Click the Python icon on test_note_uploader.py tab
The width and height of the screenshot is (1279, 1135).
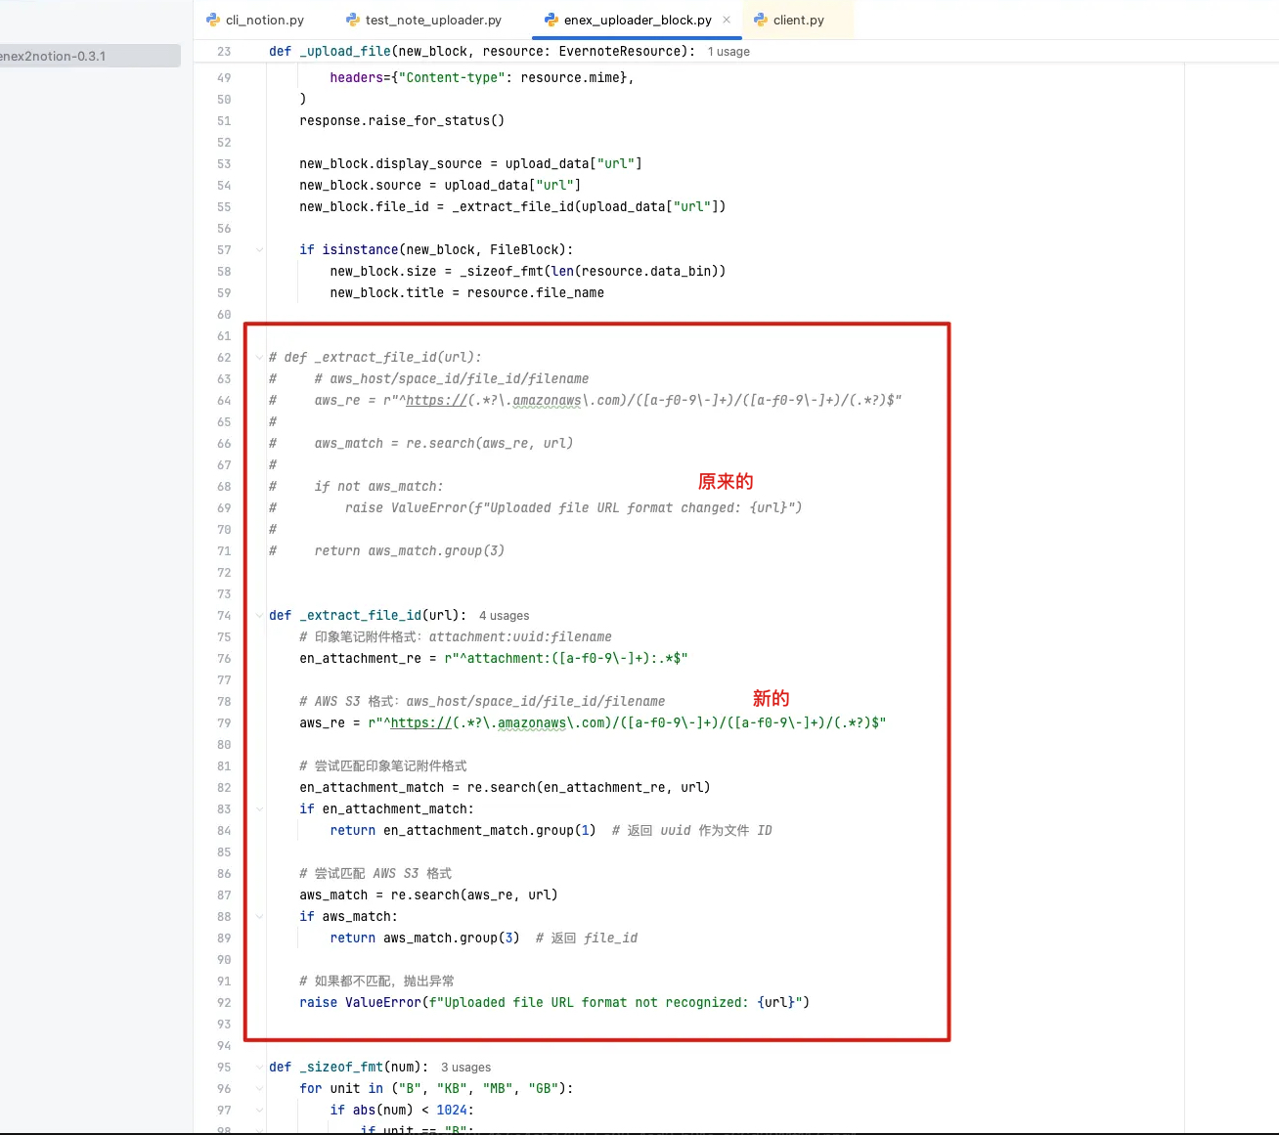pos(353,20)
